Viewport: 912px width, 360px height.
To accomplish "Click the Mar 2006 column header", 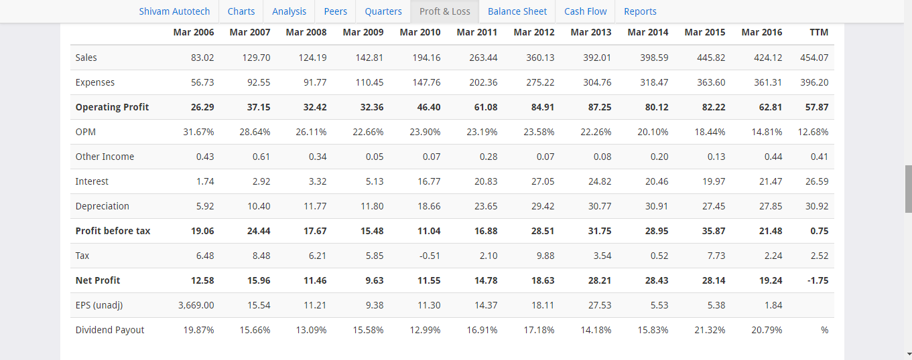I will click(194, 32).
